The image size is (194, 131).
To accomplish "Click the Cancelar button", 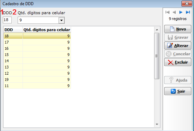I will [x=178, y=54].
